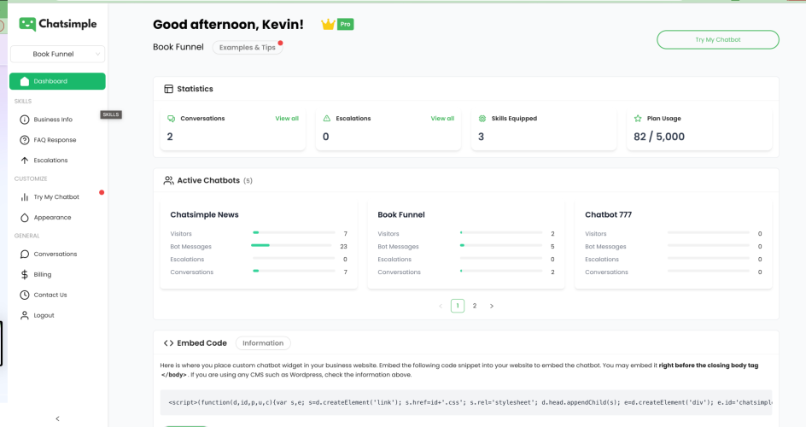806x427 pixels.
Task: Go to the Dashboard menu item
Action: [x=57, y=81]
